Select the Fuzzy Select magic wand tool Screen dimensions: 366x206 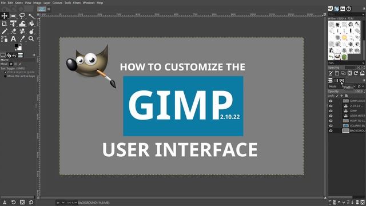point(31,16)
